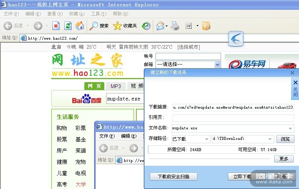Expand the 邮箱 请选择 dropdown
The image size is (299, 189).
217,64
